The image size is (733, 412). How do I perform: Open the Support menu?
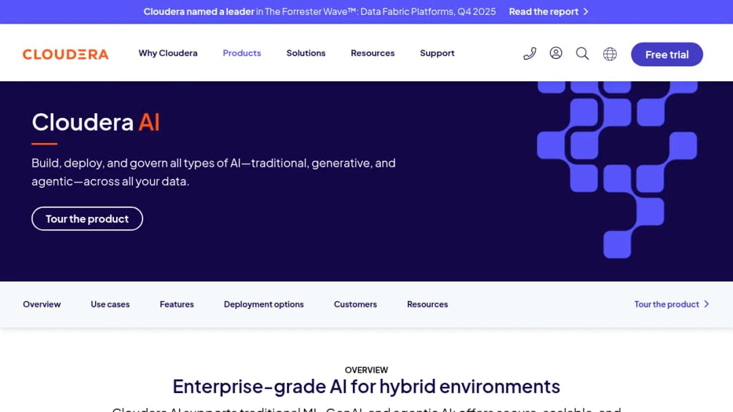[x=437, y=53]
